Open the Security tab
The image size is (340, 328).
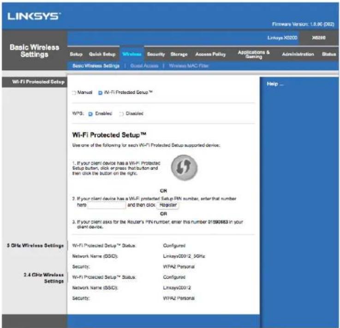click(156, 54)
